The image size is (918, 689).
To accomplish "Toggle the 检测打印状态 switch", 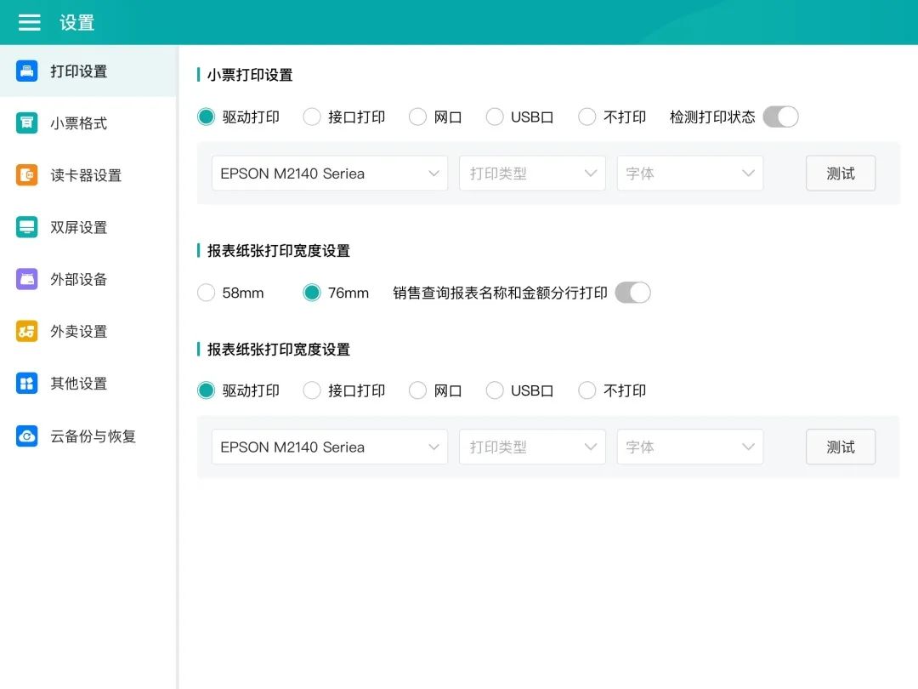I will (780, 117).
